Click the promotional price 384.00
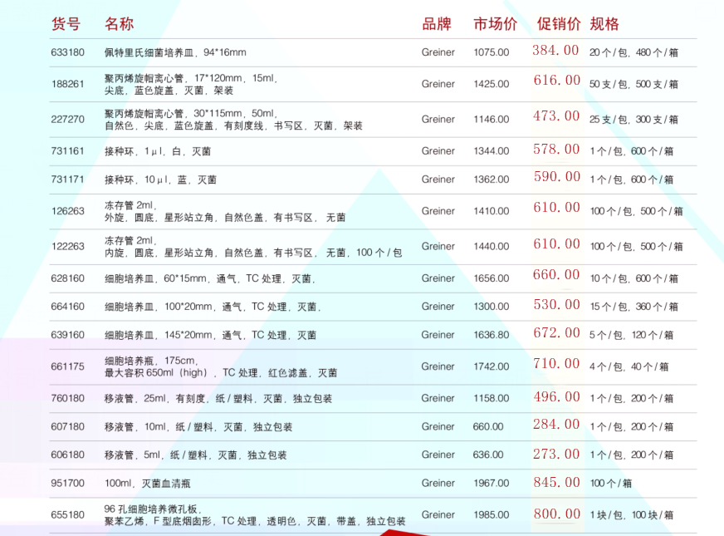 point(555,51)
